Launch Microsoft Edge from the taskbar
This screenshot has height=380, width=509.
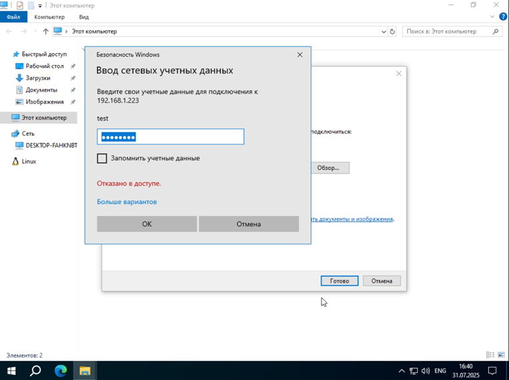(61, 371)
